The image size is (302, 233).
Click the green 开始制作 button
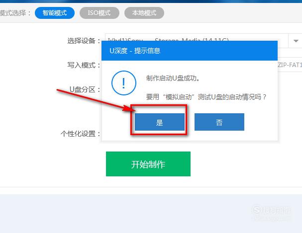point(148,164)
